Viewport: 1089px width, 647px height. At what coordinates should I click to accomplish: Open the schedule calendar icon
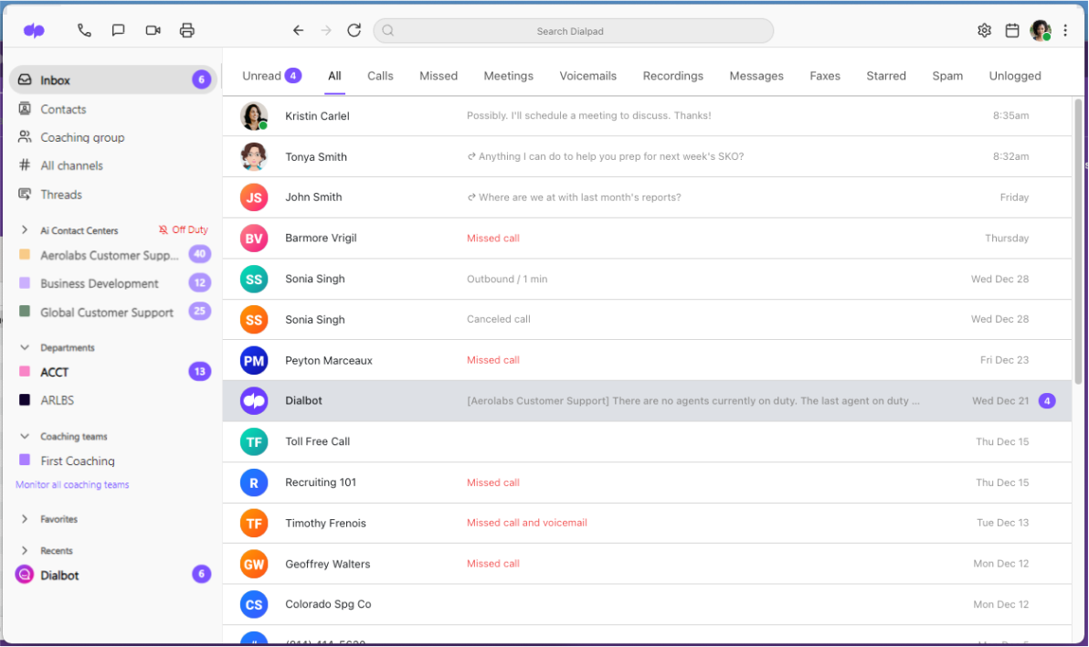pos(1011,29)
